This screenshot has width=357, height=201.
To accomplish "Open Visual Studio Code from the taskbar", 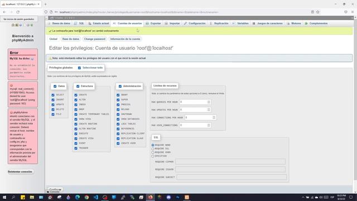I will click(x=96, y=197).
